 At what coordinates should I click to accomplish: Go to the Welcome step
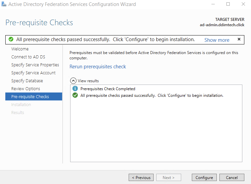20,49
